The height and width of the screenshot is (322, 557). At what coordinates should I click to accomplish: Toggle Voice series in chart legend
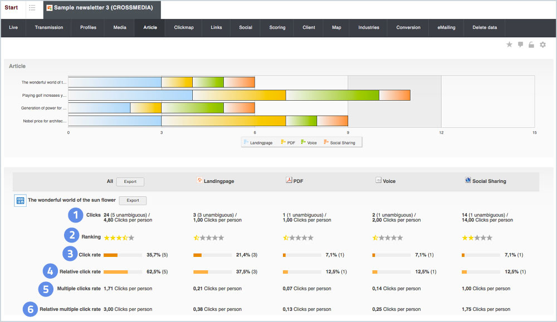click(309, 142)
